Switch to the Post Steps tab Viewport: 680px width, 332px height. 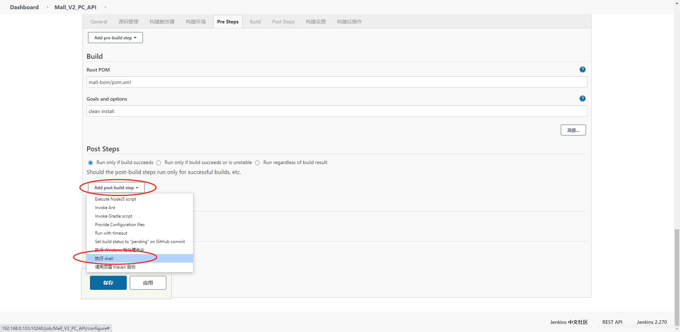283,22
